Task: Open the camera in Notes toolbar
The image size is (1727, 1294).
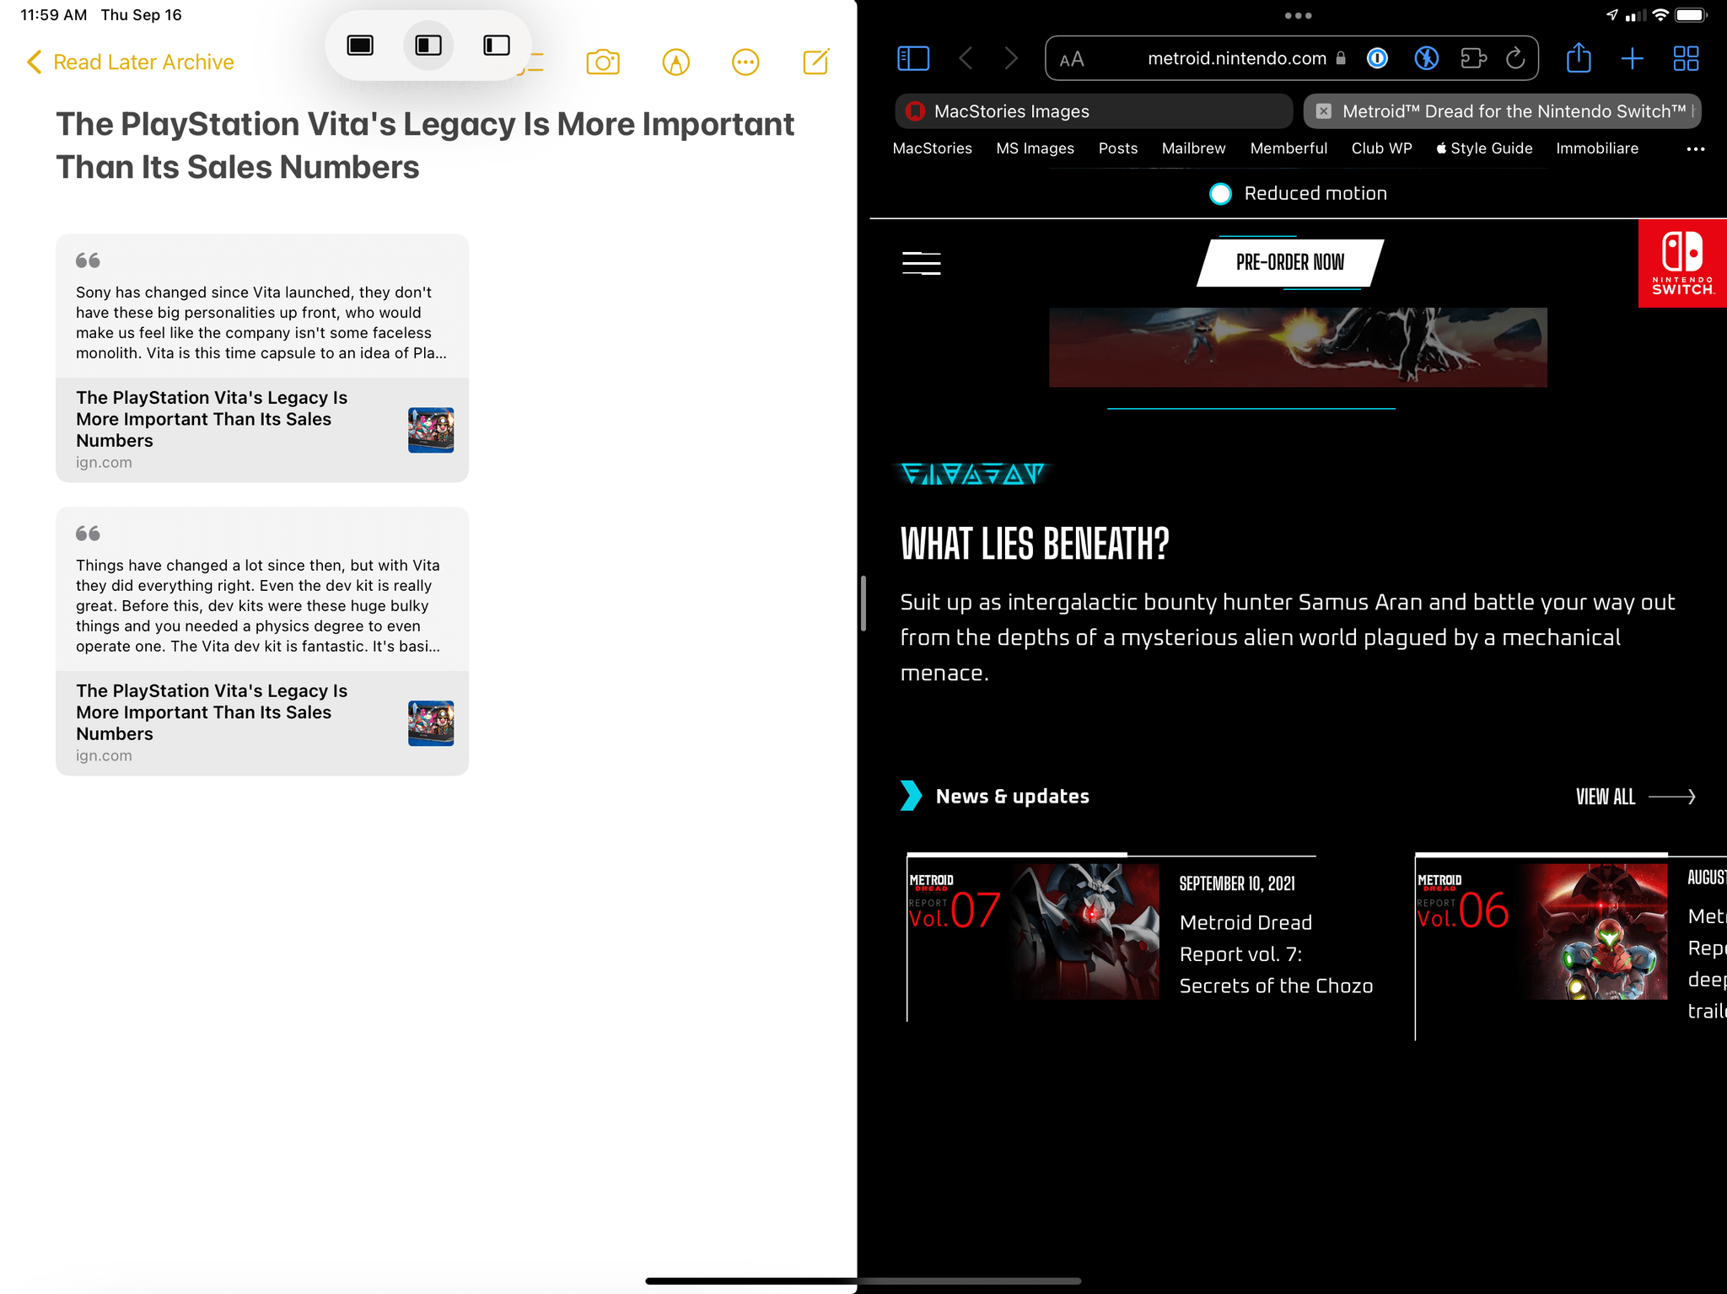Action: tap(603, 62)
